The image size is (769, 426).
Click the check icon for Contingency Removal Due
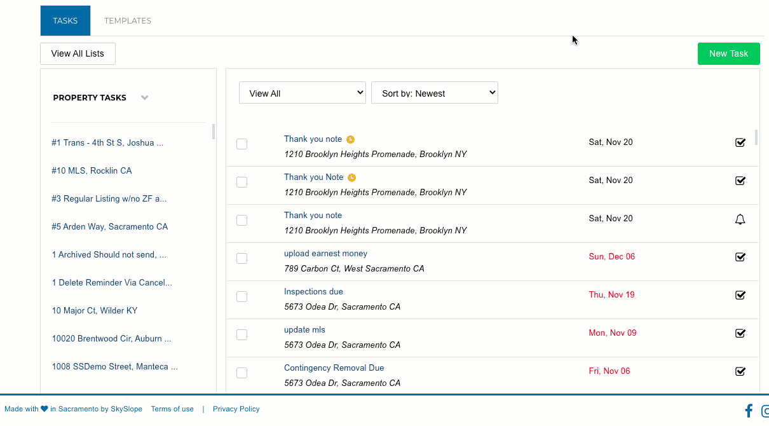coord(740,371)
